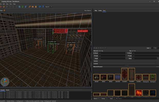
Task: Click the Y Scale input field
Action: (145, 56)
